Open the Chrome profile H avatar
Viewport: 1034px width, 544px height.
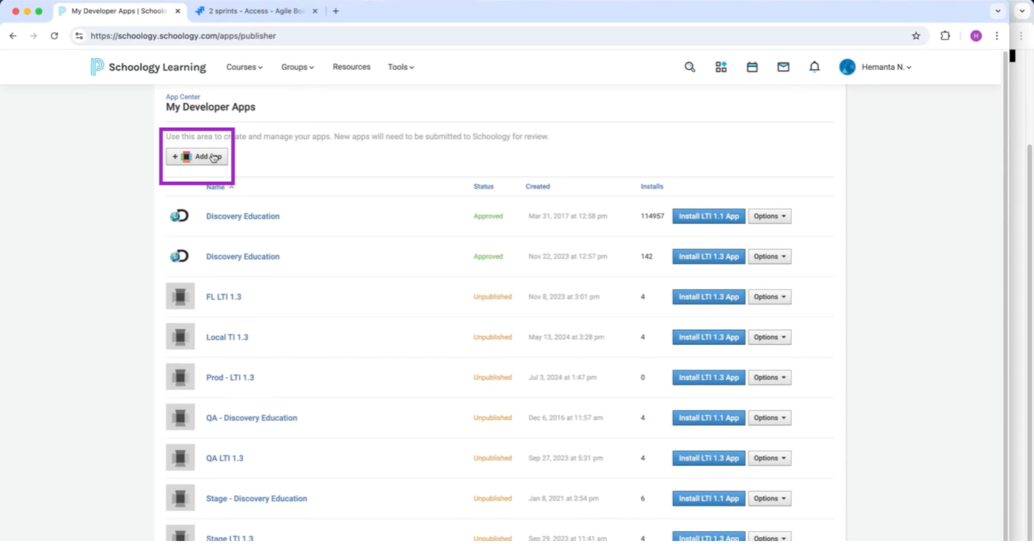(x=976, y=35)
